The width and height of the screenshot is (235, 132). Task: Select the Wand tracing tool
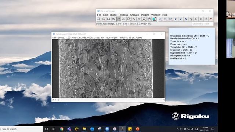tap(134, 19)
